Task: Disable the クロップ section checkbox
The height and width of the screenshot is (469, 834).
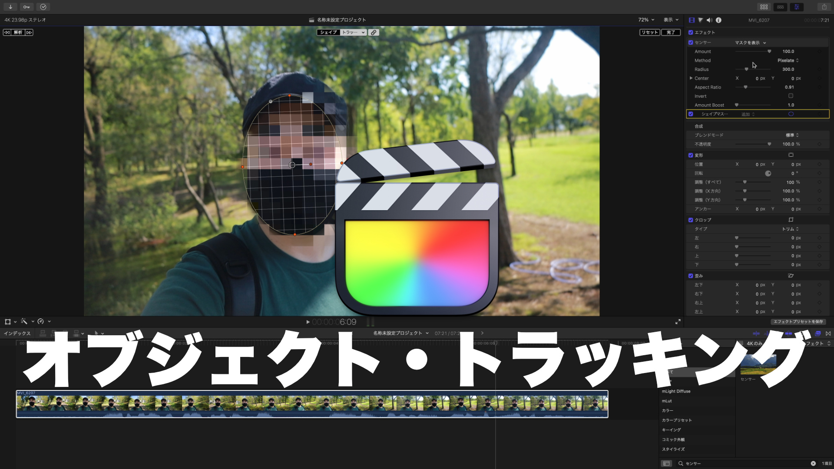Action: pos(691,220)
